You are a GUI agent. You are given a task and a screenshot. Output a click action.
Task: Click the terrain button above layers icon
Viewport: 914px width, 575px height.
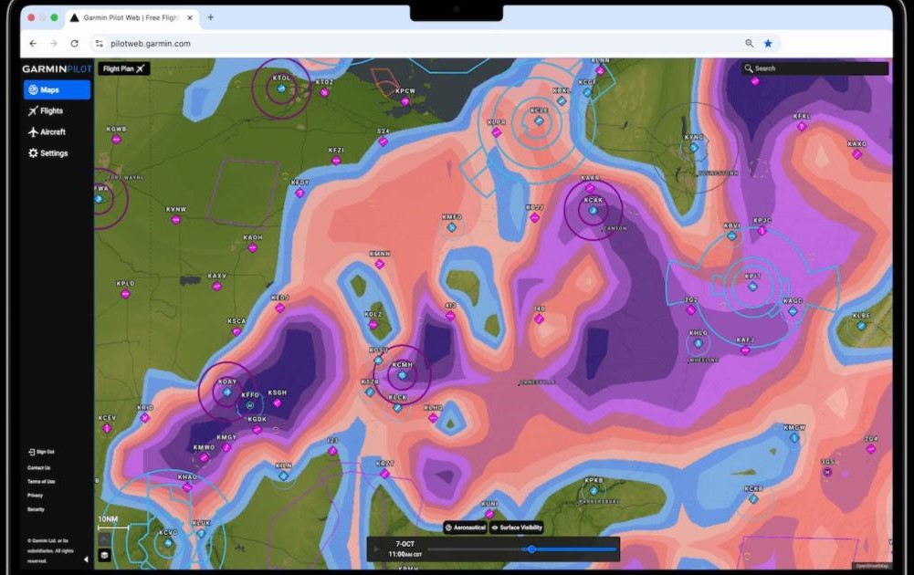coord(104,539)
